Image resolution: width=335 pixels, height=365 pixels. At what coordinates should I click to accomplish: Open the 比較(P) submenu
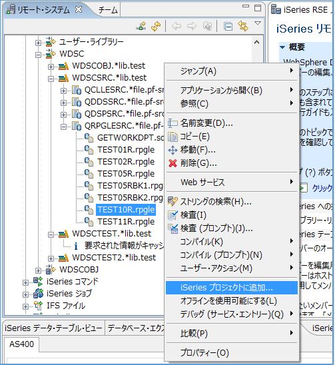232,334
